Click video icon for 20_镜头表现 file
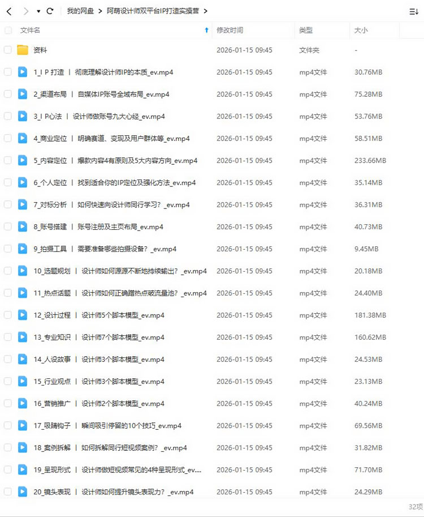This screenshot has width=424, height=517. point(23,492)
